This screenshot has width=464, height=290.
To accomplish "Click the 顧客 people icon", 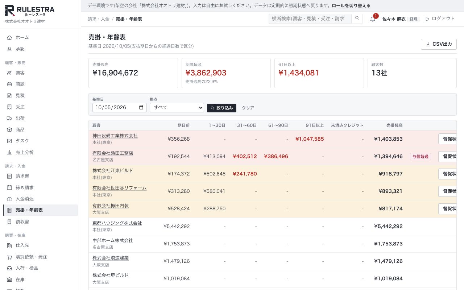I will [x=9, y=72].
